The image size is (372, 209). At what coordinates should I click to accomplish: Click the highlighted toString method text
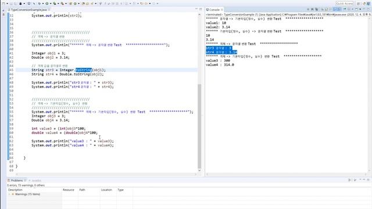click(84, 70)
